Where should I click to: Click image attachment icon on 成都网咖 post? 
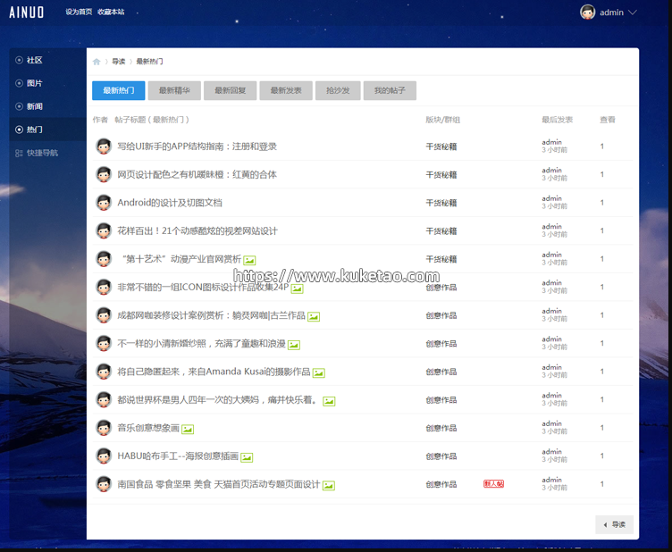pyautogui.click(x=314, y=317)
